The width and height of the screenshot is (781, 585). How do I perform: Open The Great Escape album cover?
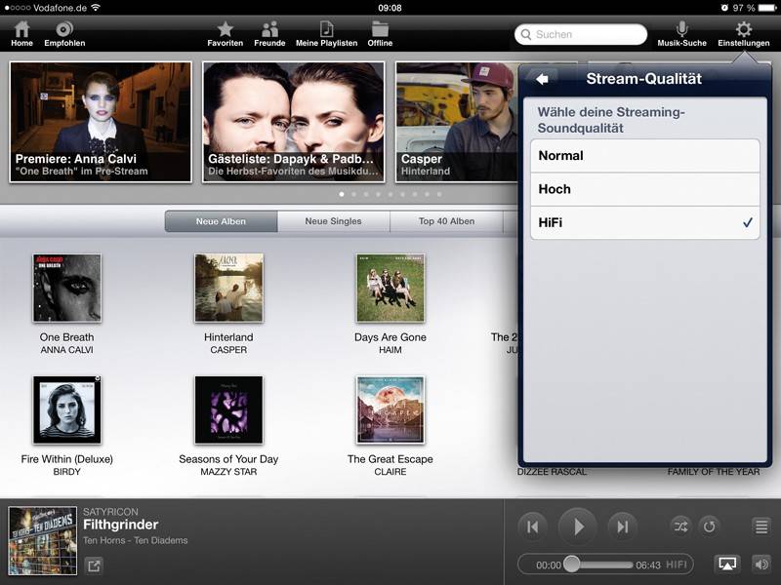pyautogui.click(x=390, y=409)
